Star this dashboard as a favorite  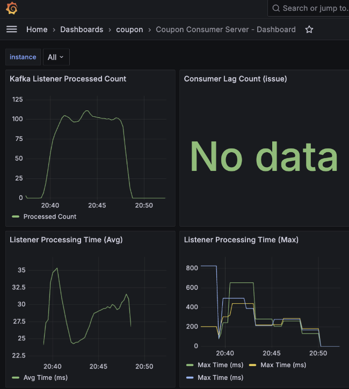309,29
